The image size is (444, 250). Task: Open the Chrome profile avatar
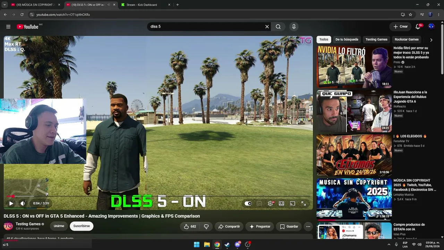point(430,15)
